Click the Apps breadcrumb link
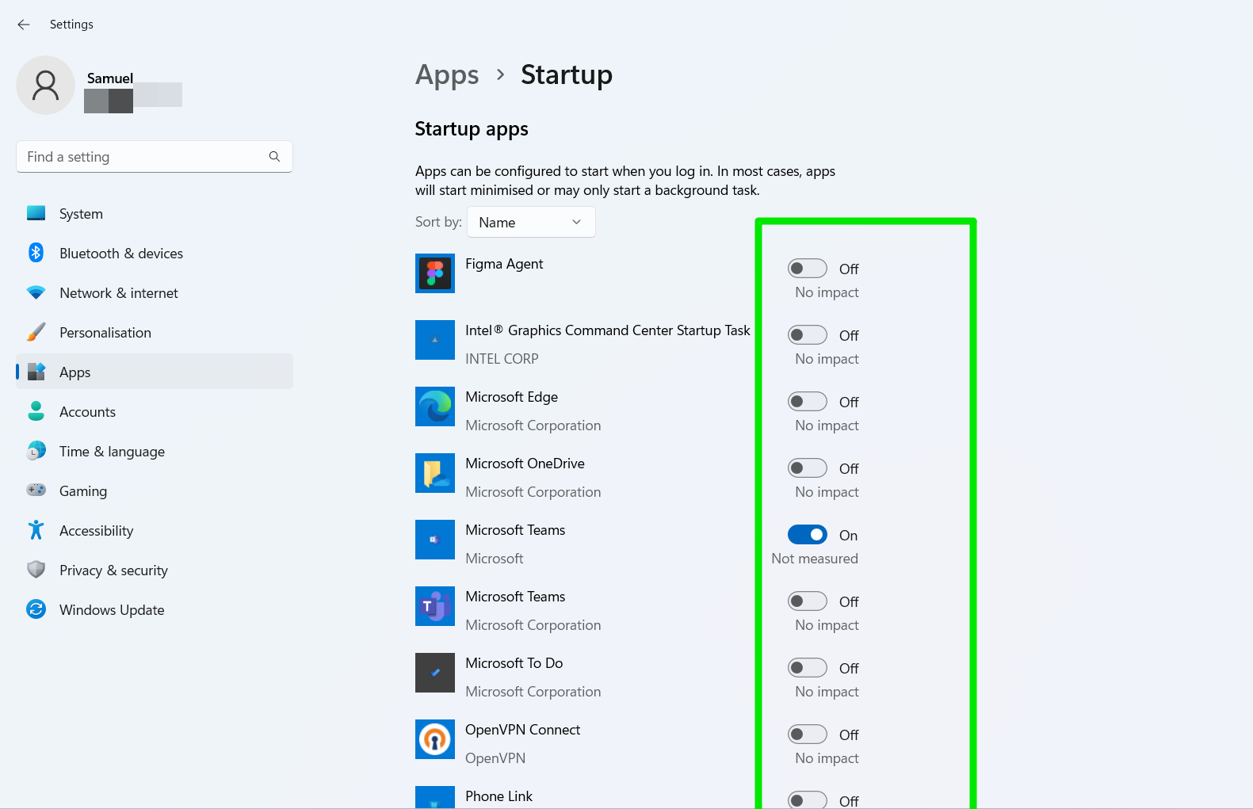Viewport: 1253px width, 809px height. click(447, 75)
